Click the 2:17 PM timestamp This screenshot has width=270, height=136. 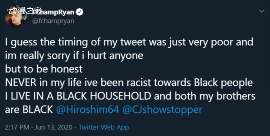[x=17, y=127]
